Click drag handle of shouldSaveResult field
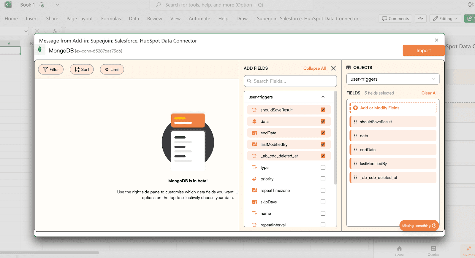This screenshot has height=258, width=475. click(355, 122)
